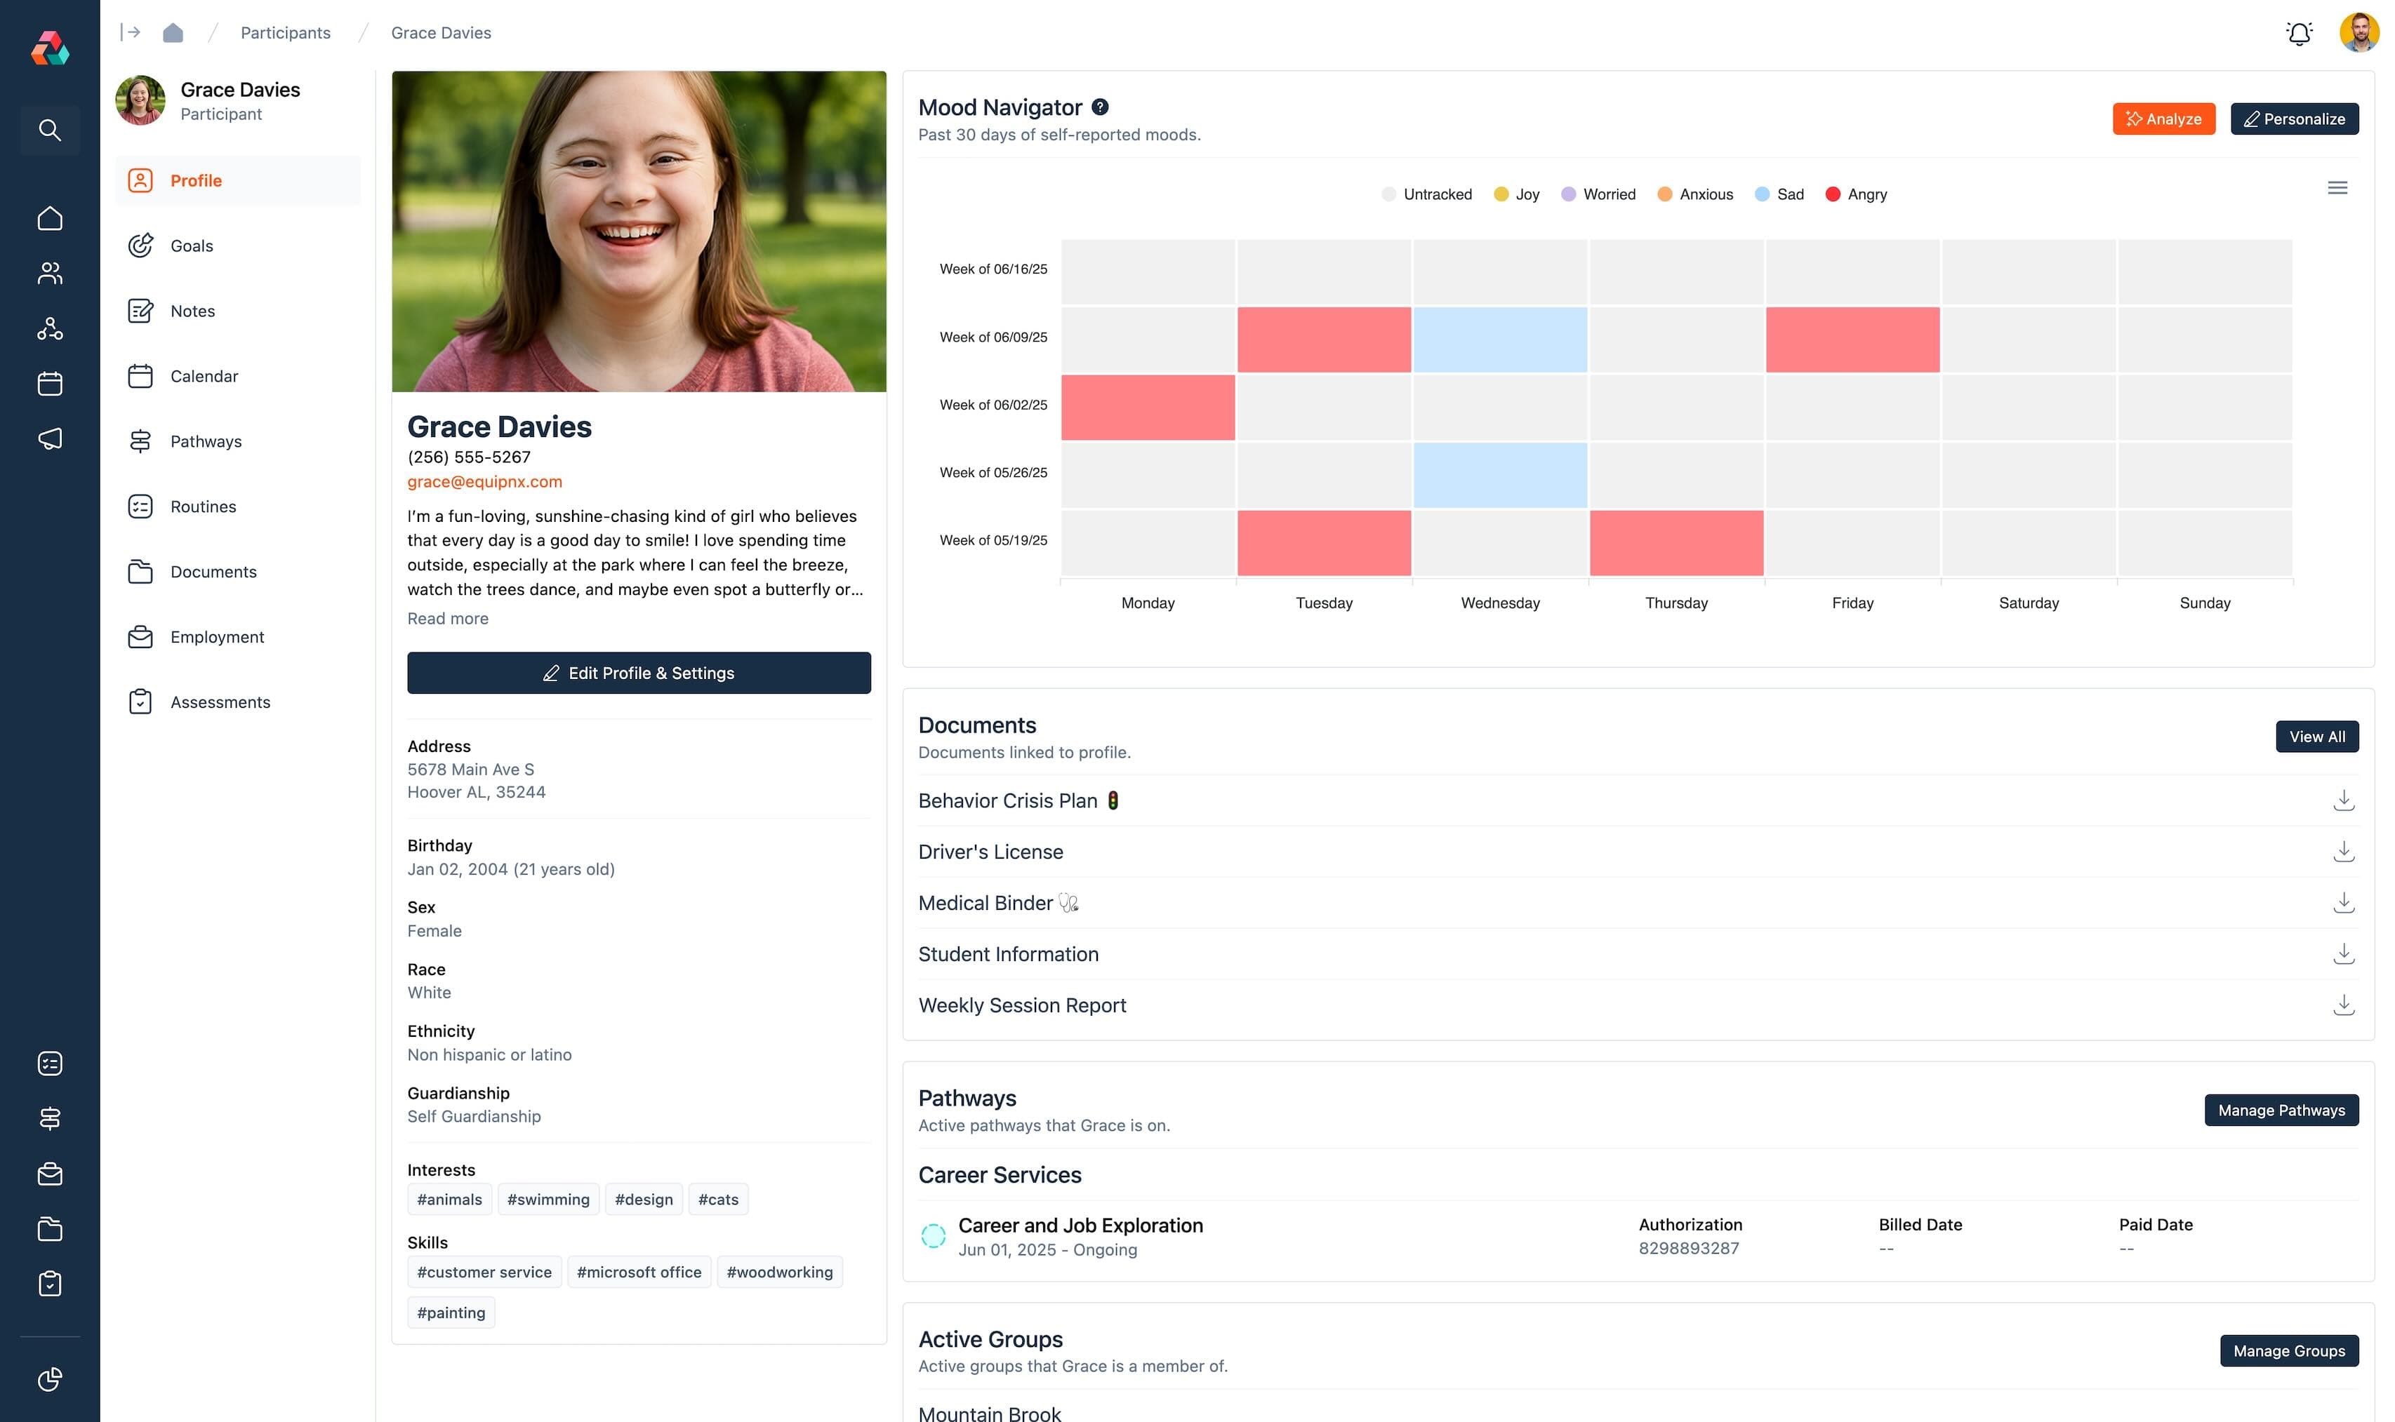The height and width of the screenshot is (1422, 2395).
Task: Click the home icon in breadcrumb
Action: click(173, 32)
